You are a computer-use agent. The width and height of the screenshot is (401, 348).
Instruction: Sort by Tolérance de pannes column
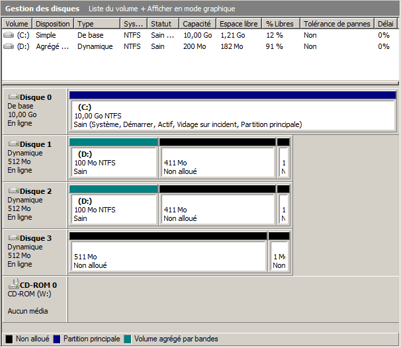(x=337, y=24)
